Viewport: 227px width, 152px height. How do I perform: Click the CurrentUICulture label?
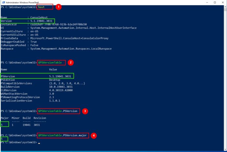(x=13, y=35)
